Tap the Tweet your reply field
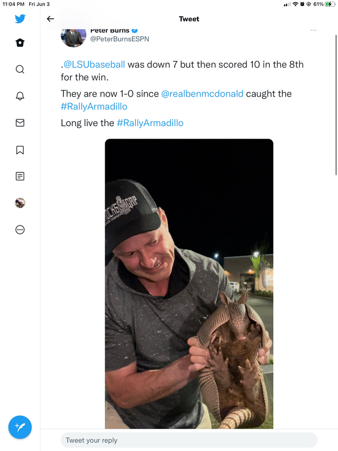The width and height of the screenshot is (338, 451). 189,440
